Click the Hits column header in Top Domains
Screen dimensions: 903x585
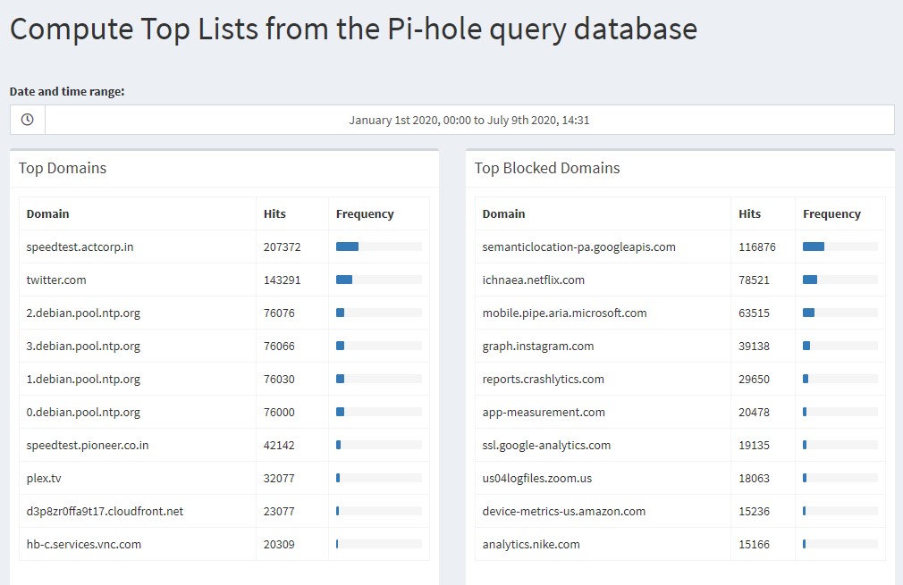click(274, 213)
